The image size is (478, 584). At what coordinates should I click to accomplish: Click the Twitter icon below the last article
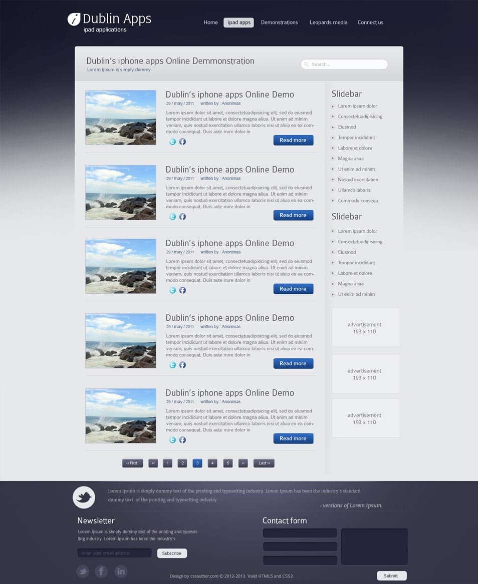coord(172,440)
